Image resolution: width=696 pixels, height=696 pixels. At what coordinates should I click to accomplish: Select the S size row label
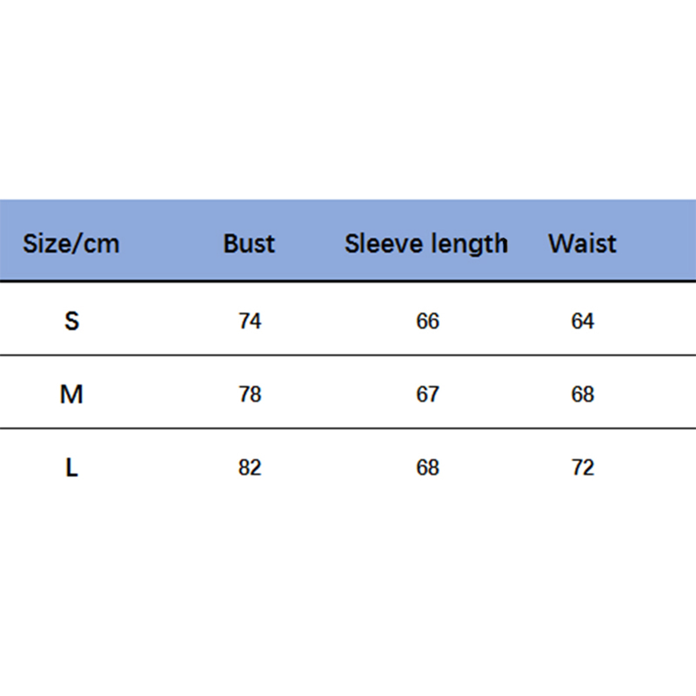[72, 321]
